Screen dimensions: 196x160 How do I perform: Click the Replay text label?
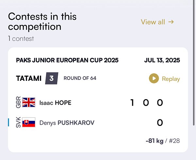(171, 79)
